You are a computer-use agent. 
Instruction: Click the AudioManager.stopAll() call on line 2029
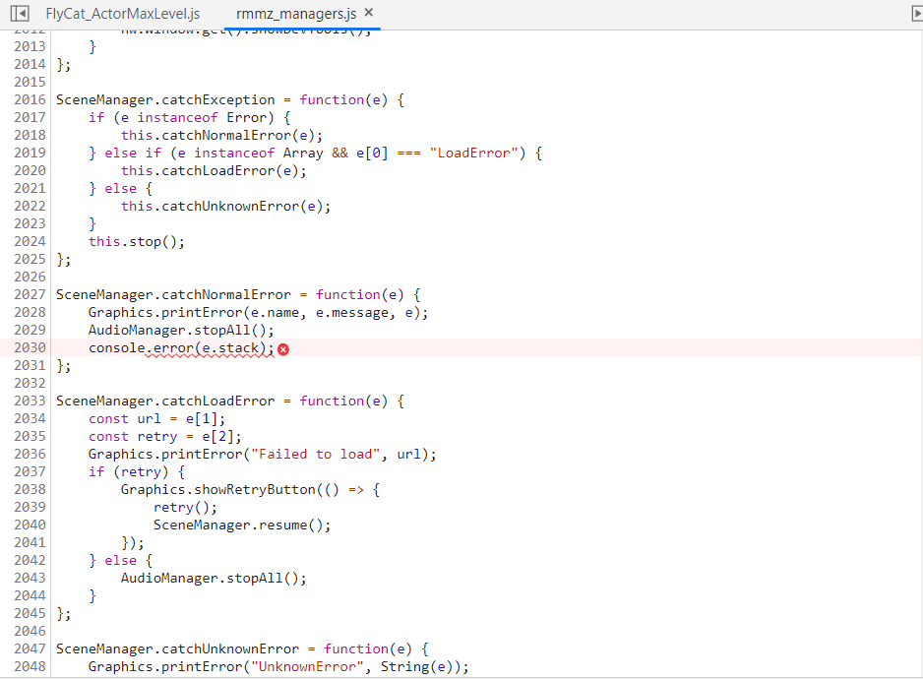tap(181, 331)
